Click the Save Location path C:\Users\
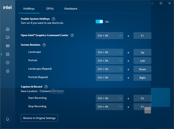The height and width of the screenshot is (129, 174). 45,91
